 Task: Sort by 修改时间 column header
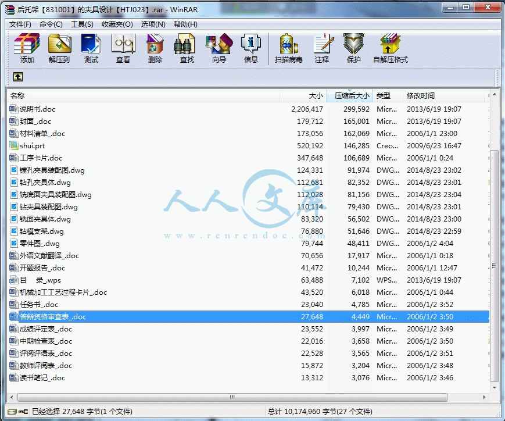pyautogui.click(x=444, y=96)
